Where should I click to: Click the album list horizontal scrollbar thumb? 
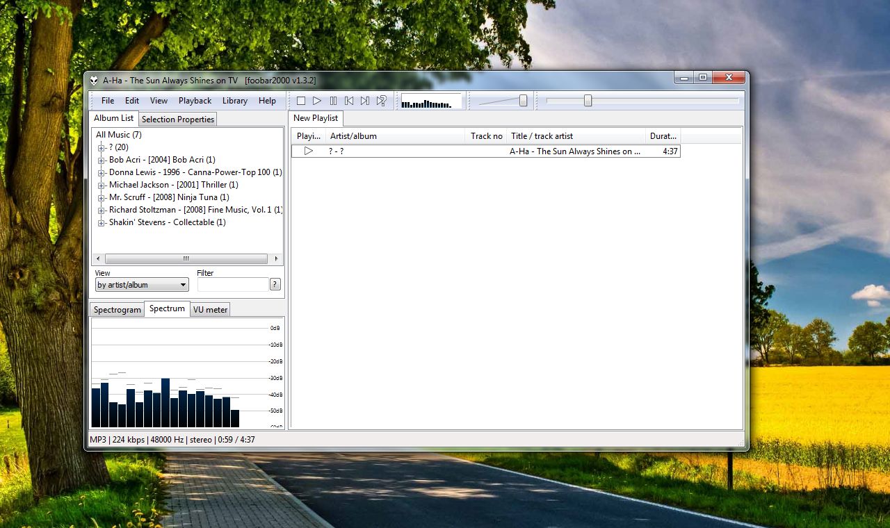[186, 258]
